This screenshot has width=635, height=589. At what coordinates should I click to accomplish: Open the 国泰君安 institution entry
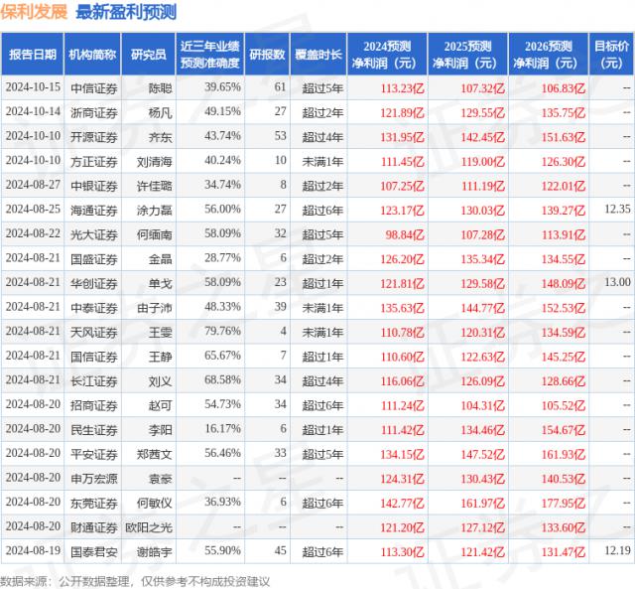pyautogui.click(x=93, y=551)
